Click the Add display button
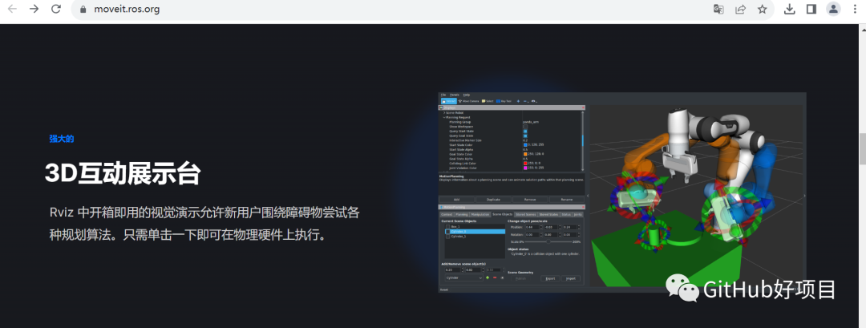Image resolution: width=866 pixels, height=328 pixels. coord(457,200)
